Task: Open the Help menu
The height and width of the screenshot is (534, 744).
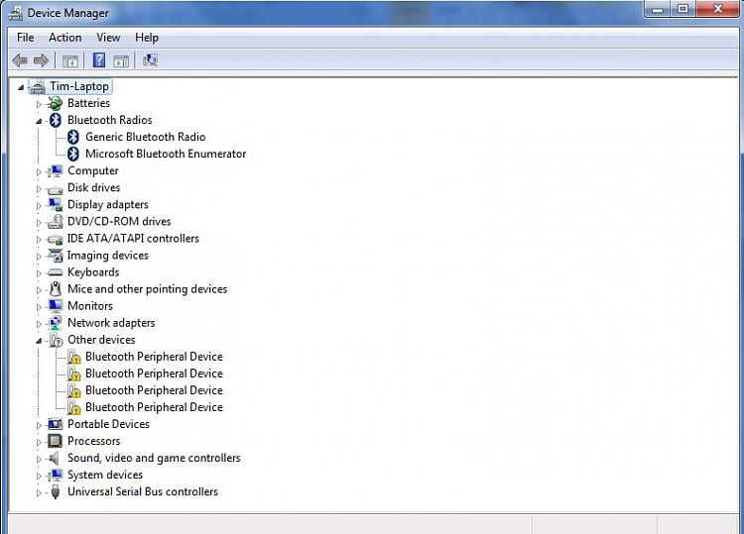Action: click(147, 38)
